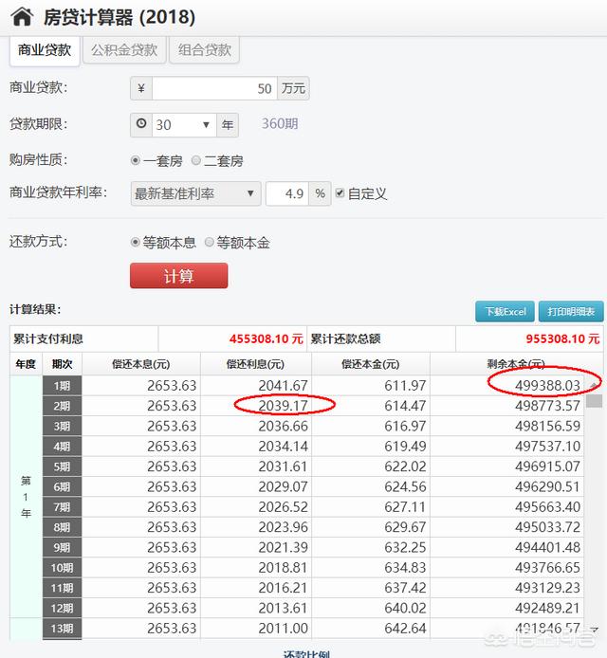Select the 等额本金 repayment option

(x=209, y=242)
